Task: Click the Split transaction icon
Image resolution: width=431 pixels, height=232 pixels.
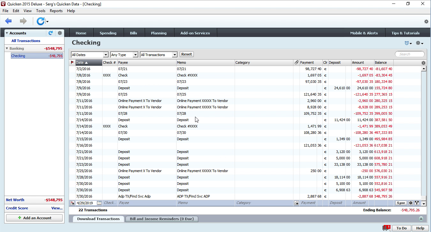Action: (x=417, y=203)
